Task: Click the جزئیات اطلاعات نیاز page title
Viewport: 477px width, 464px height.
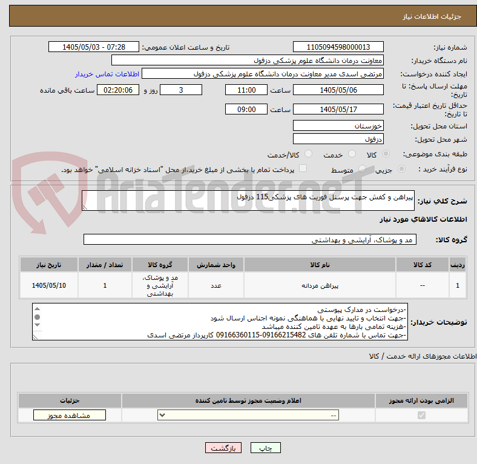Action: click(x=432, y=16)
